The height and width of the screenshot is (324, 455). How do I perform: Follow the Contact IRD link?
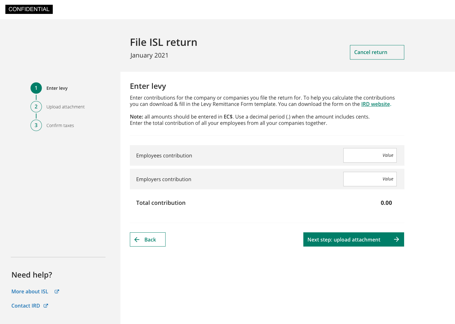point(26,306)
